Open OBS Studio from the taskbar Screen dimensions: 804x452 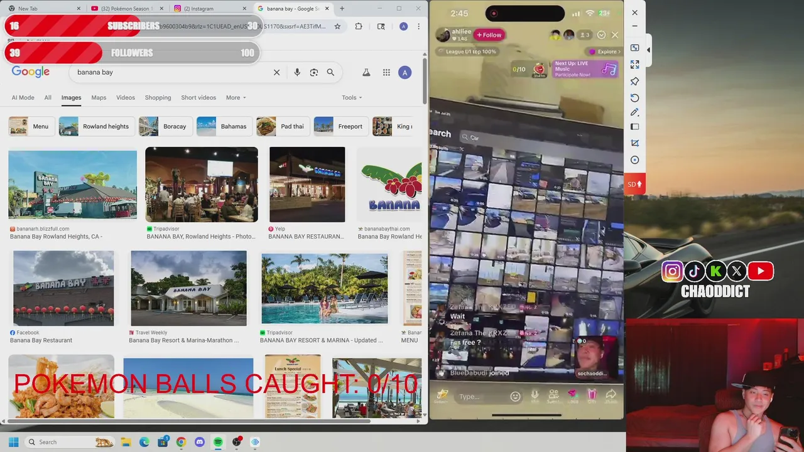coord(237,442)
